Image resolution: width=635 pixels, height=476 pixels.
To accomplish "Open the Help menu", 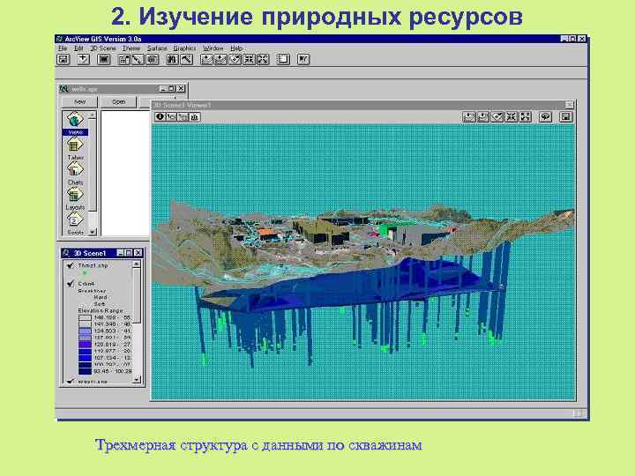I will (236, 48).
